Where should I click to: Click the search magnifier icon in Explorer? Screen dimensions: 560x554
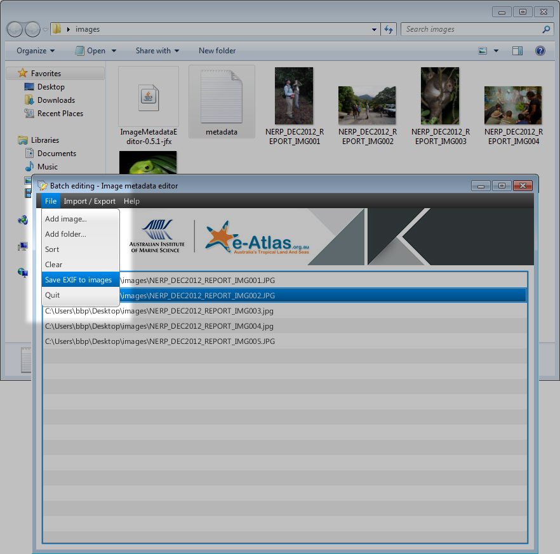(x=546, y=29)
